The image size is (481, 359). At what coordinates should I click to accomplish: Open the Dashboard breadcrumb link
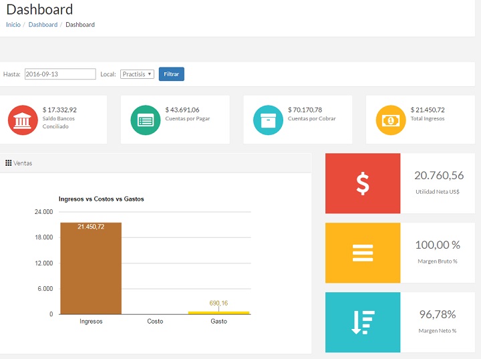[x=43, y=25]
